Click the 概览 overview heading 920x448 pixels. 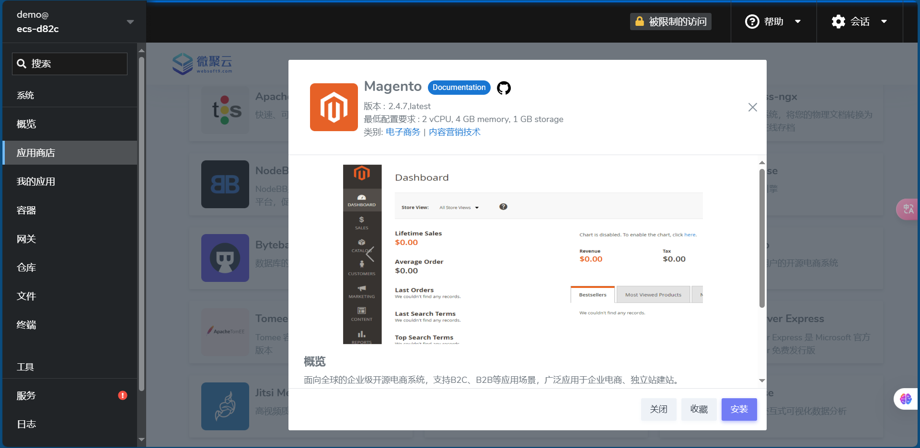click(315, 361)
